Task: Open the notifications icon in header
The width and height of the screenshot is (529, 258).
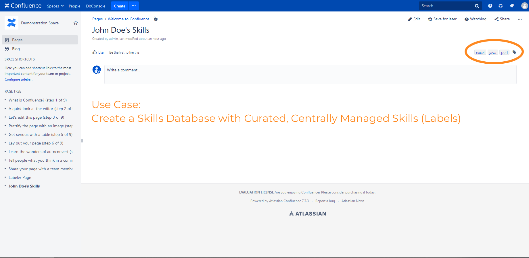Action: [512, 6]
